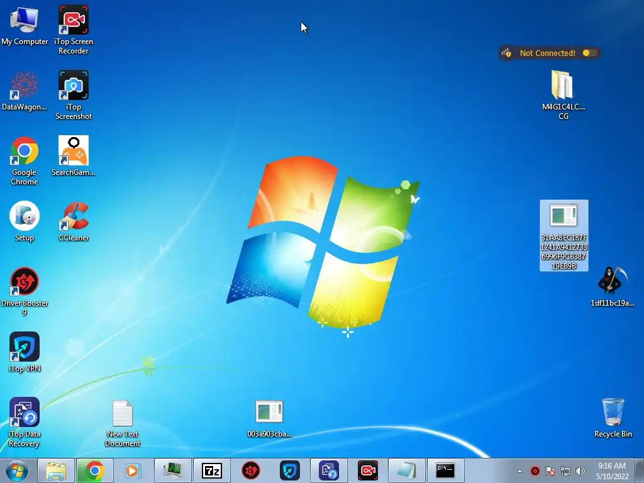Select the iTop Screenshot desktop shortcut
The image size is (644, 483).
tap(74, 95)
